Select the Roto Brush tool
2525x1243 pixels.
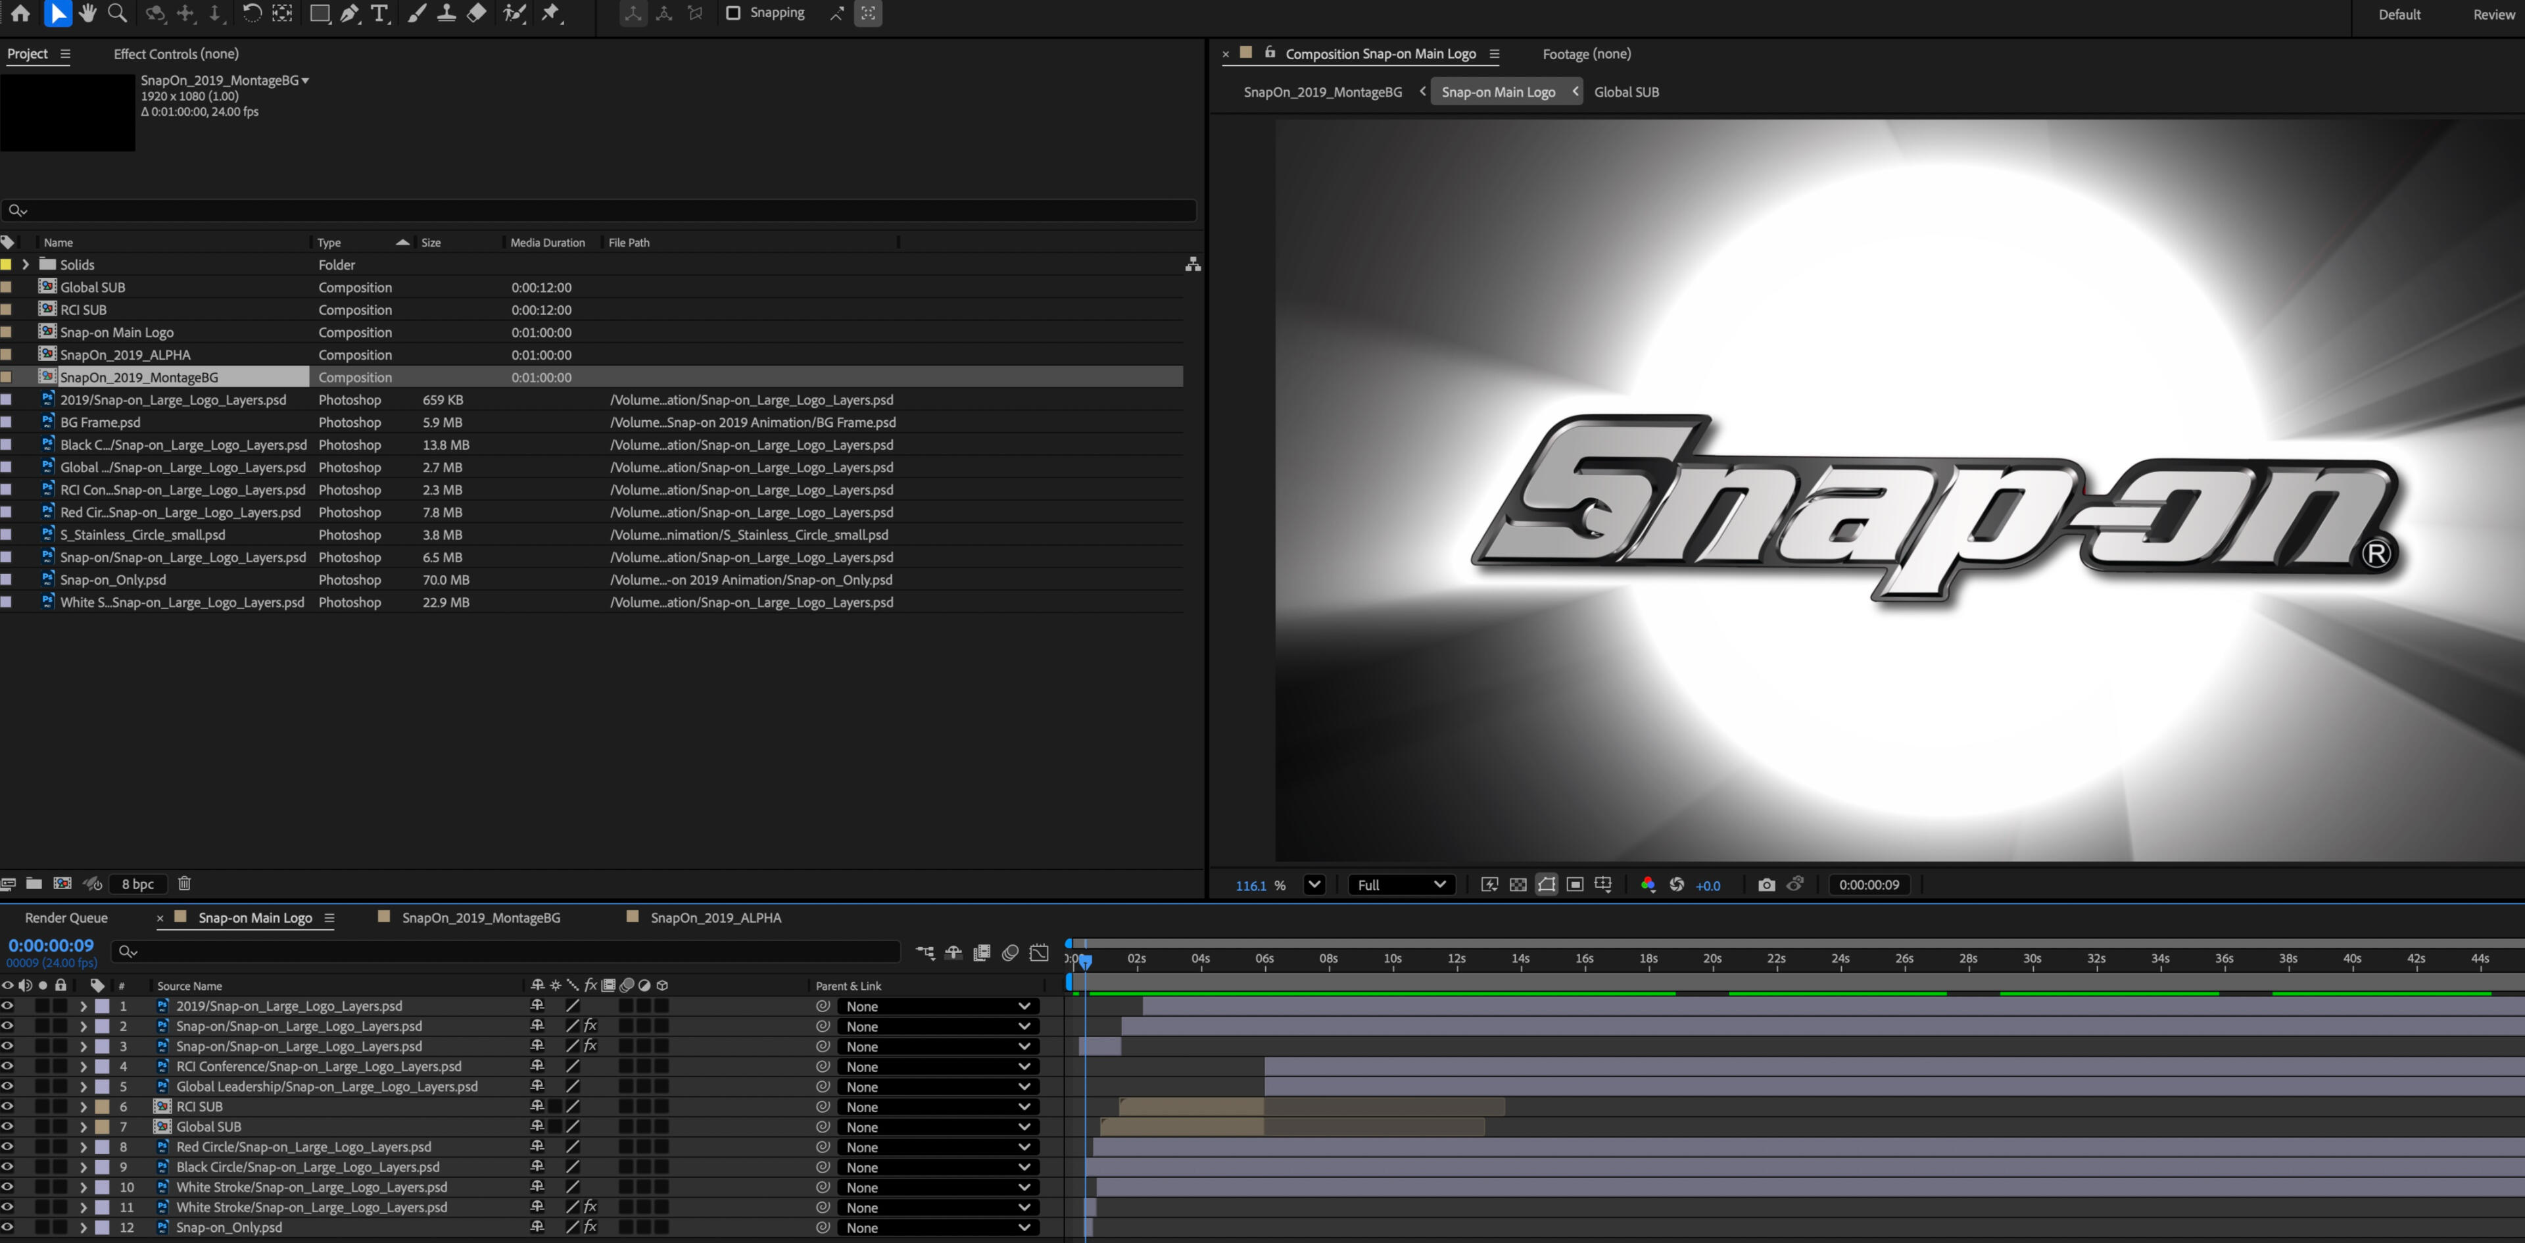tap(514, 12)
